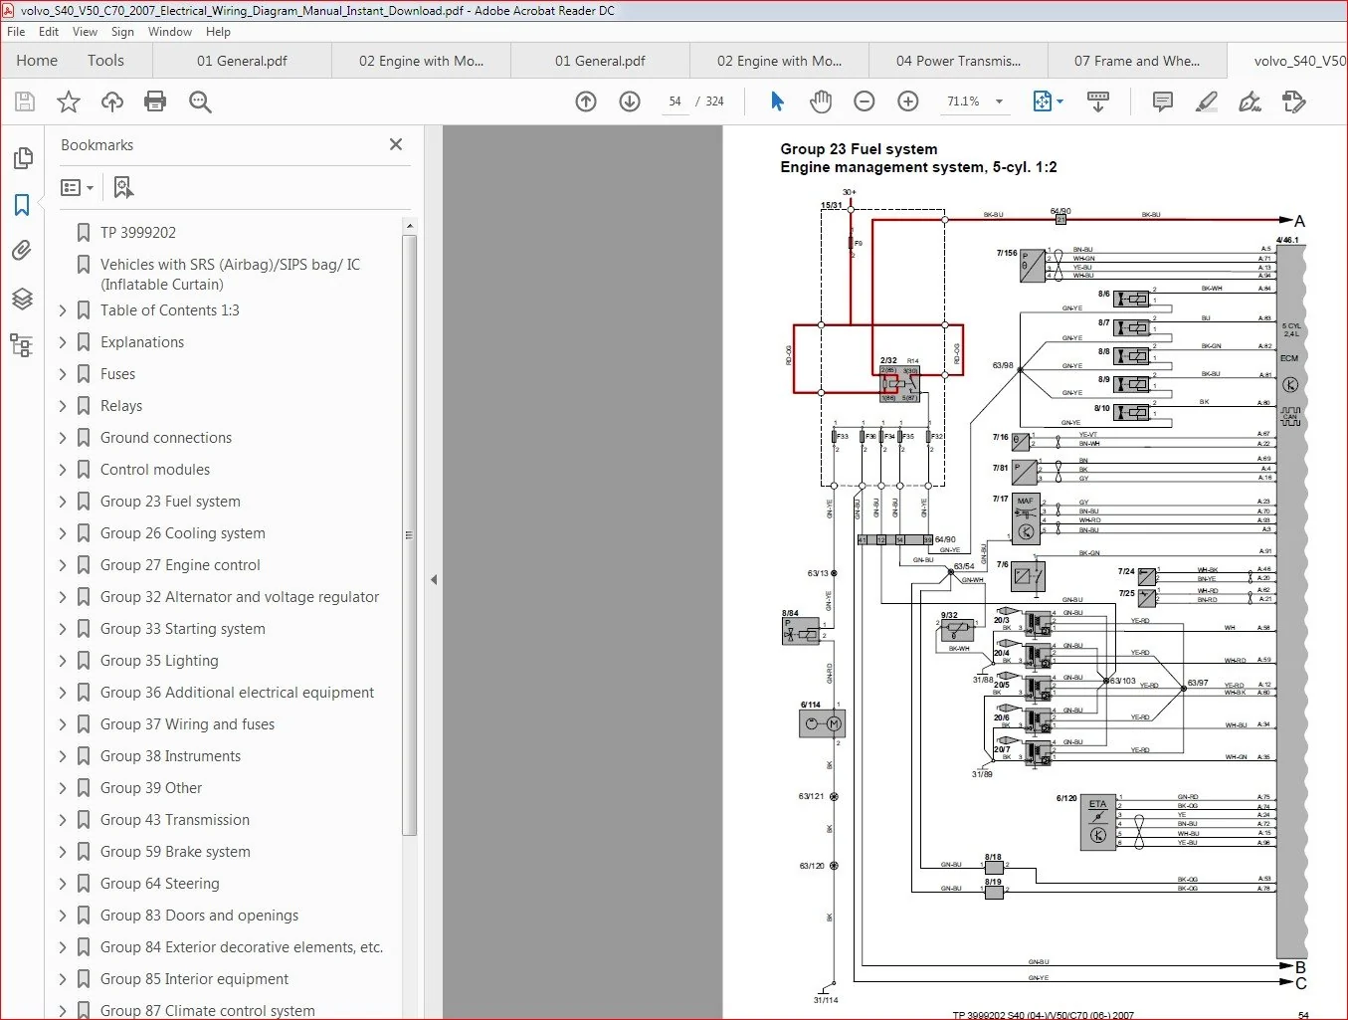Expand Group 35 Lighting bookmark
Image resolution: width=1348 pixels, height=1020 pixels.
63,661
